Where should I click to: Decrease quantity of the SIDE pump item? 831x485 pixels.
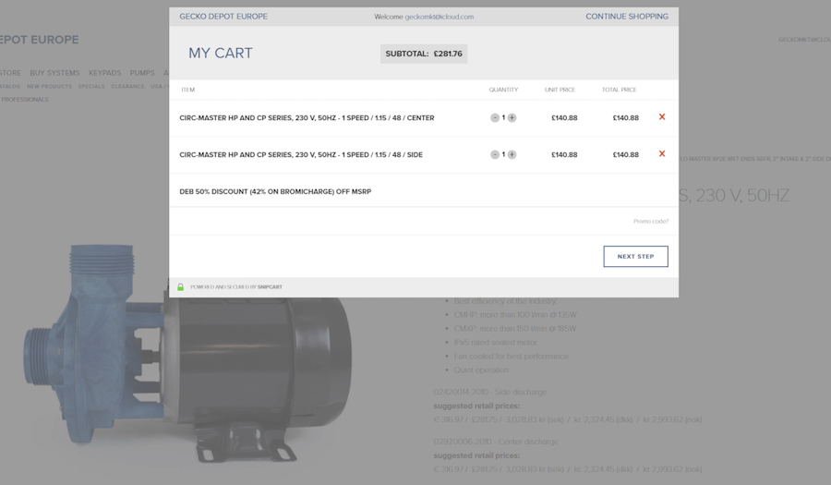[495, 155]
